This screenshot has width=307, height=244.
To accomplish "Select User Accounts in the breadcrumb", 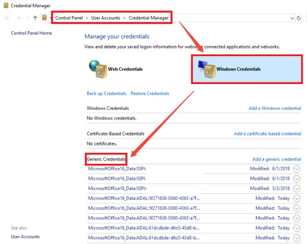I will 105,18.
